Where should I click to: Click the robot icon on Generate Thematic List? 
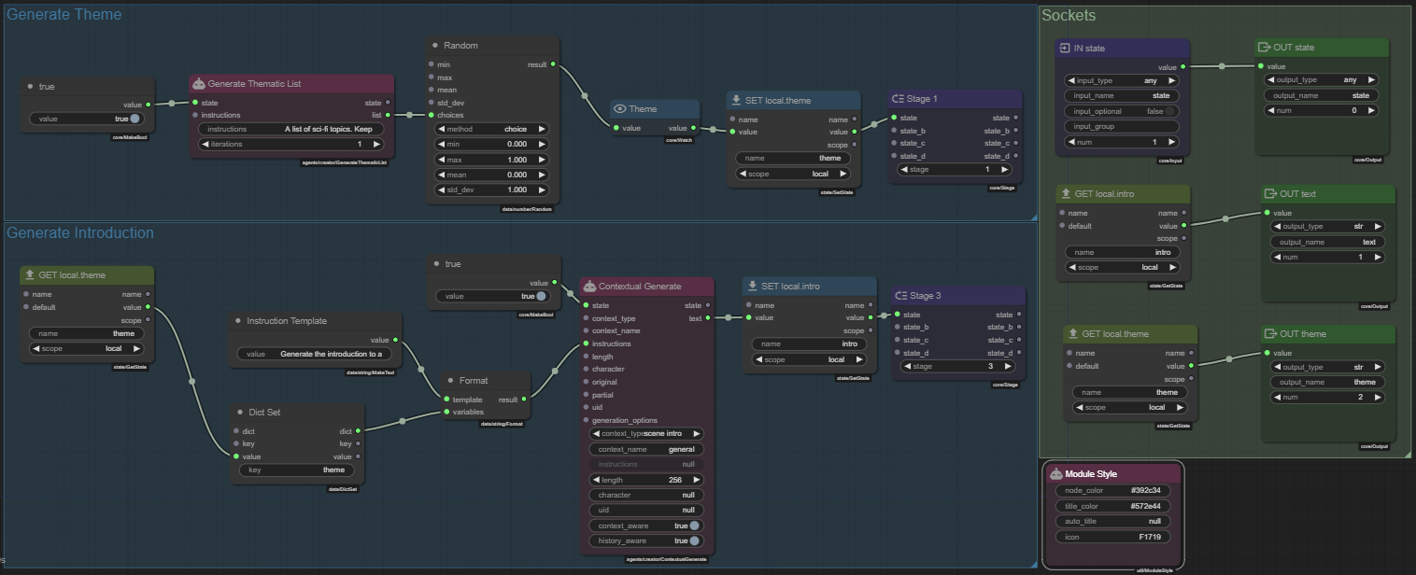198,84
